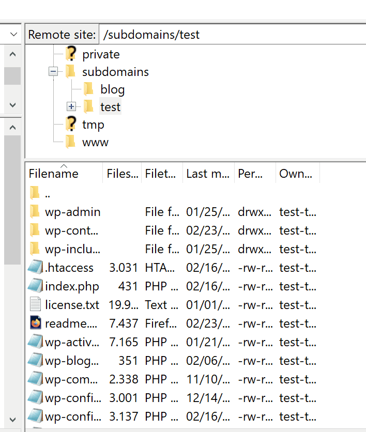The height and width of the screenshot is (432, 366).
Task: Click the upper left pane scroll-up arrow
Action: point(12,54)
